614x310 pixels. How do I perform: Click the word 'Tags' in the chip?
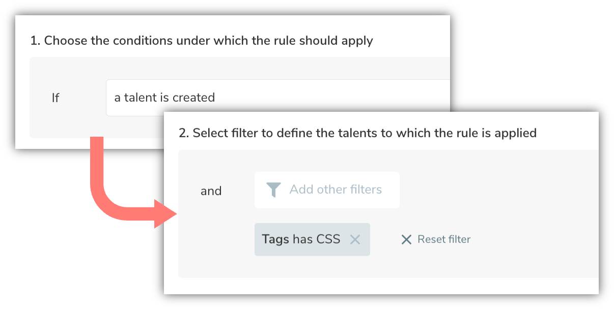pyautogui.click(x=275, y=239)
